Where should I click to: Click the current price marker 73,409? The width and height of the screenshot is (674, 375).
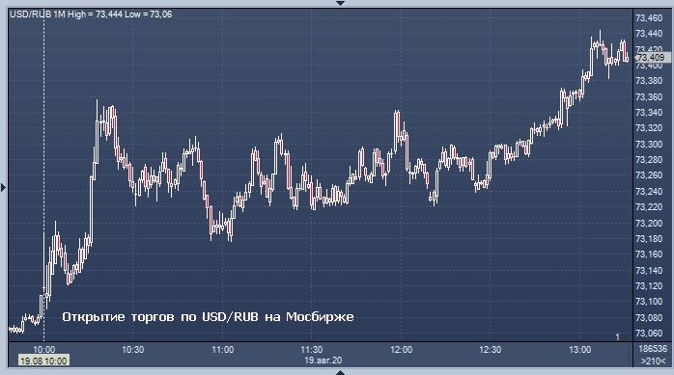pos(652,57)
